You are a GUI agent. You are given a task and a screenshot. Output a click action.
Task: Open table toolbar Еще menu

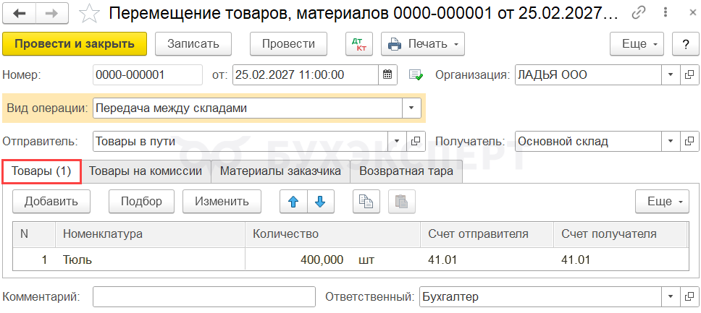click(x=662, y=202)
